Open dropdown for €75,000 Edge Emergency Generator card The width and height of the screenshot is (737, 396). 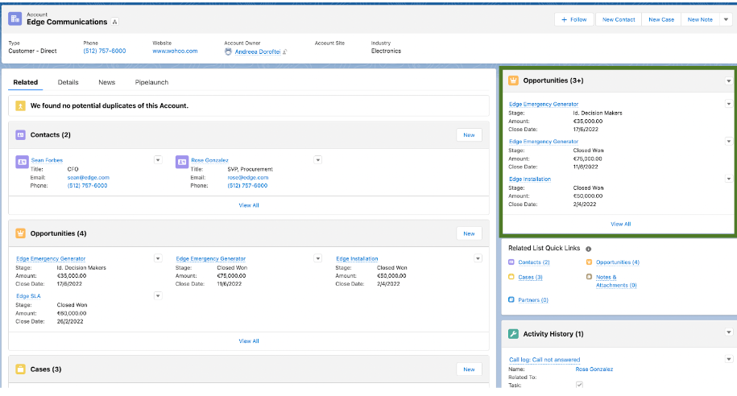(x=317, y=258)
